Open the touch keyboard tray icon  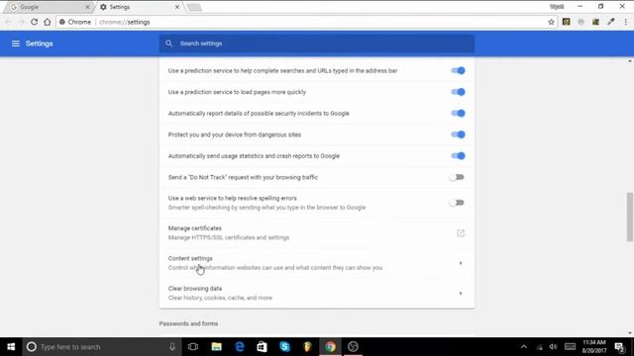pos(571,347)
